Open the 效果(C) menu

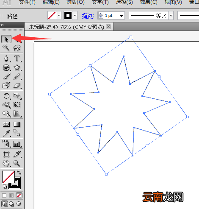pyautogui.click(x=149, y=2)
